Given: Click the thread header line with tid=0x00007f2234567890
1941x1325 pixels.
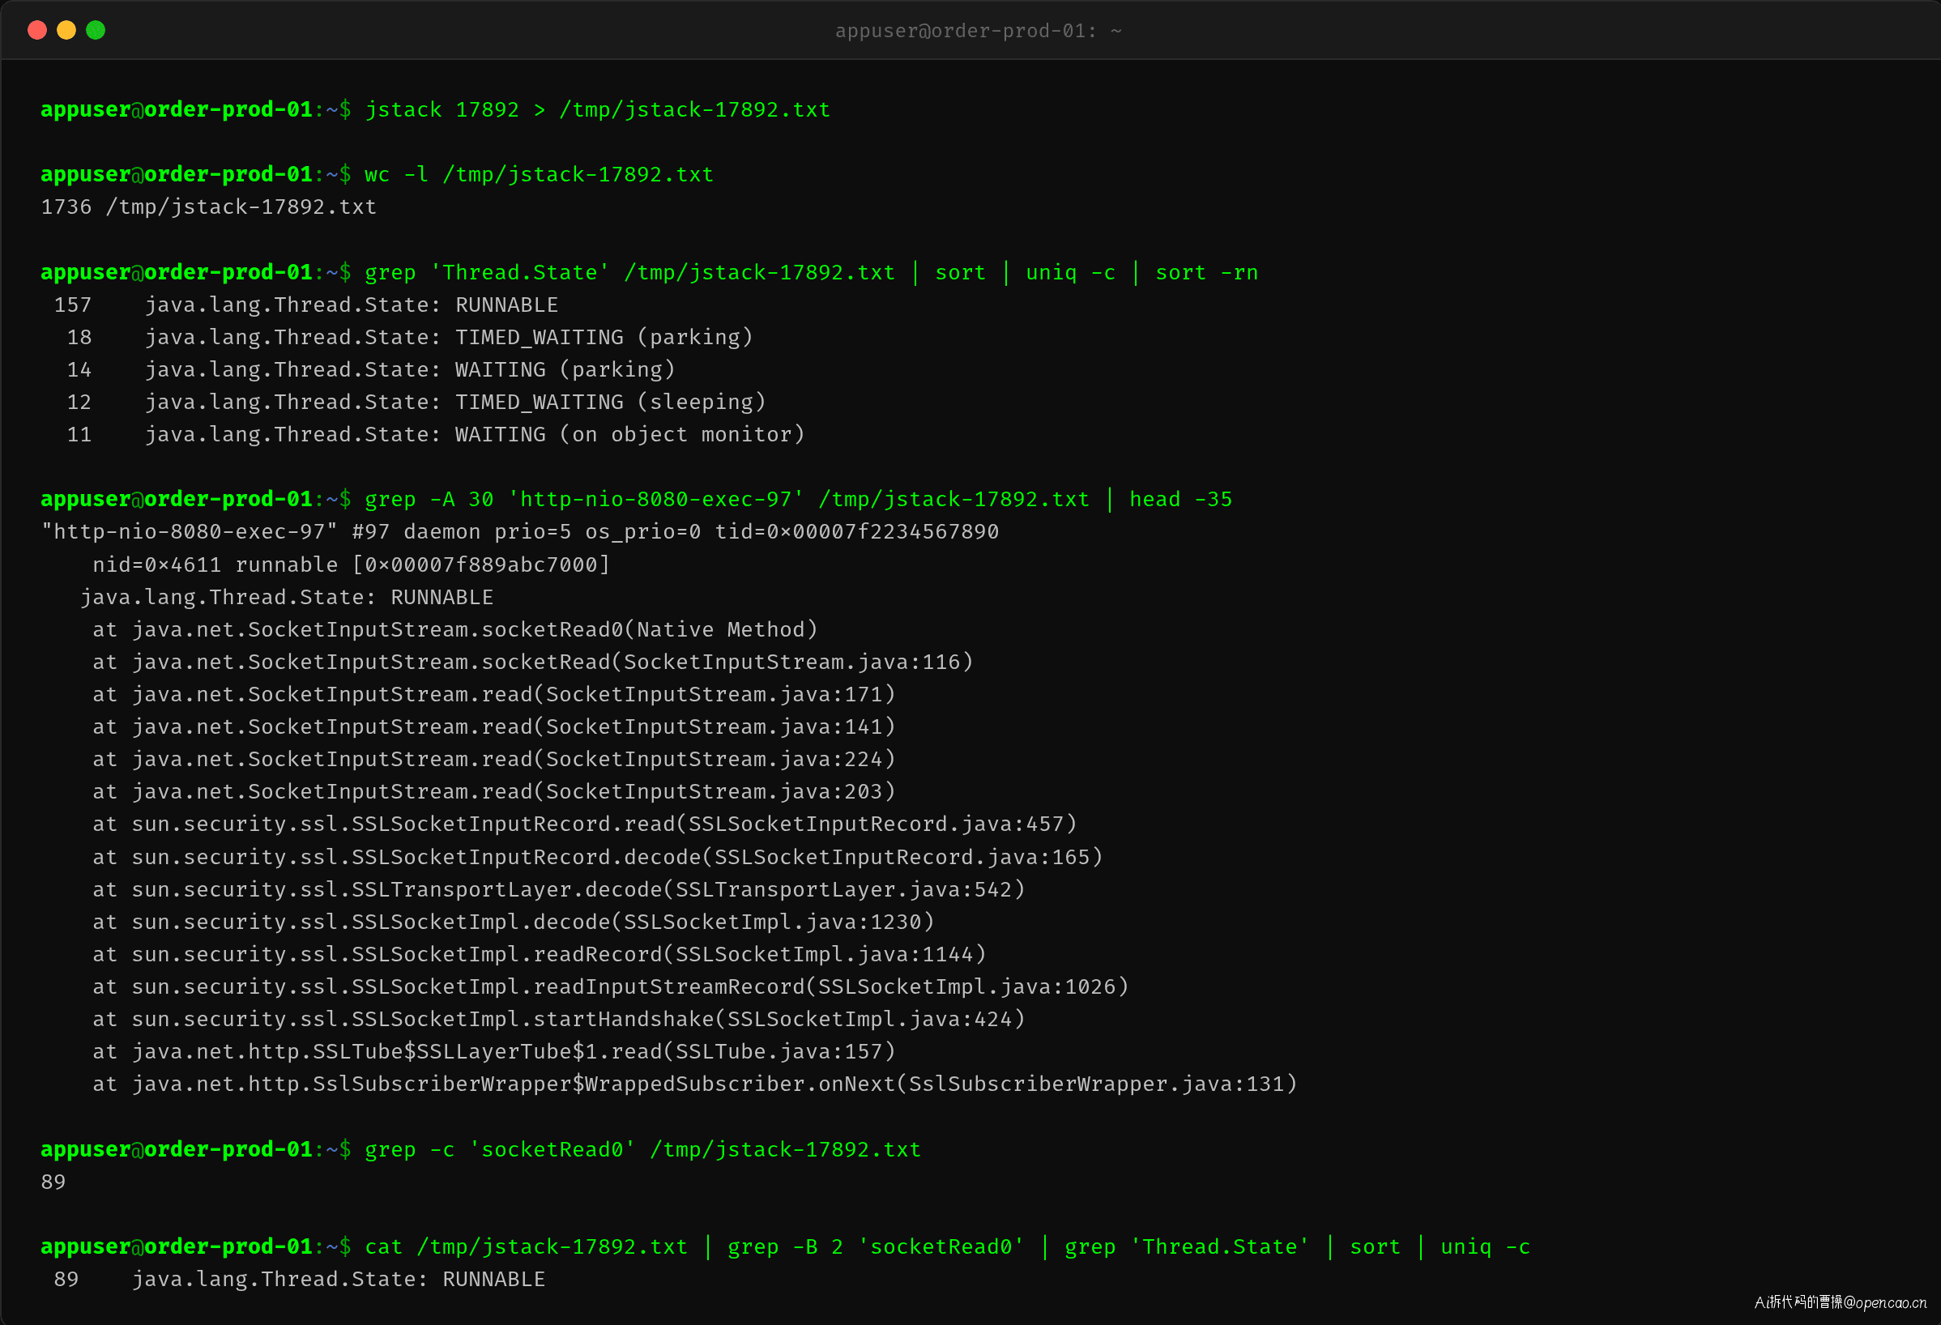Looking at the screenshot, I should [519, 532].
